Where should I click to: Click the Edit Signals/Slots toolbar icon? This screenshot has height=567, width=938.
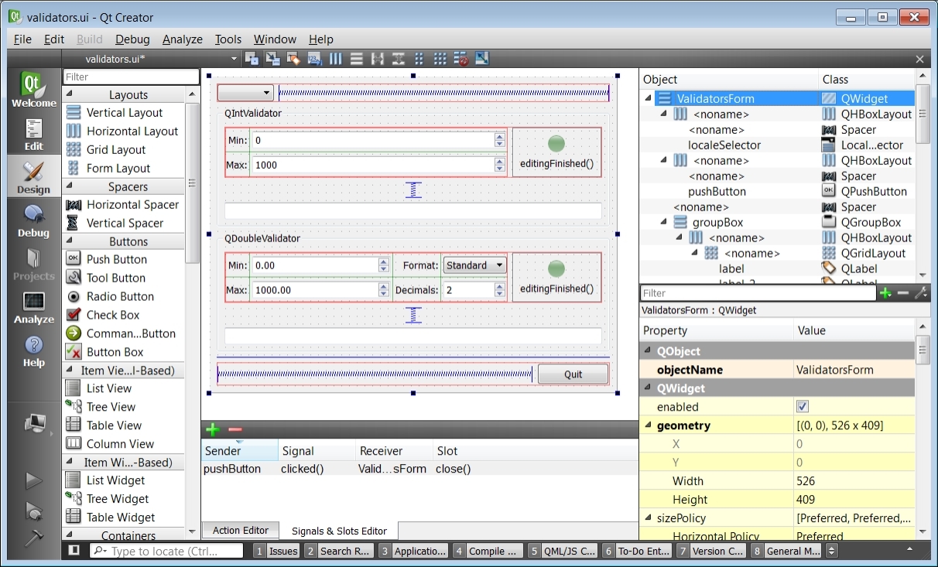pyautogui.click(x=272, y=59)
